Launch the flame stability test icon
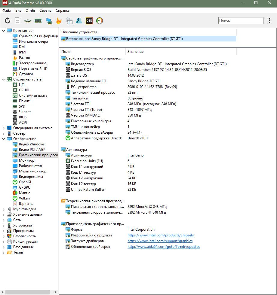 [59, 20]
